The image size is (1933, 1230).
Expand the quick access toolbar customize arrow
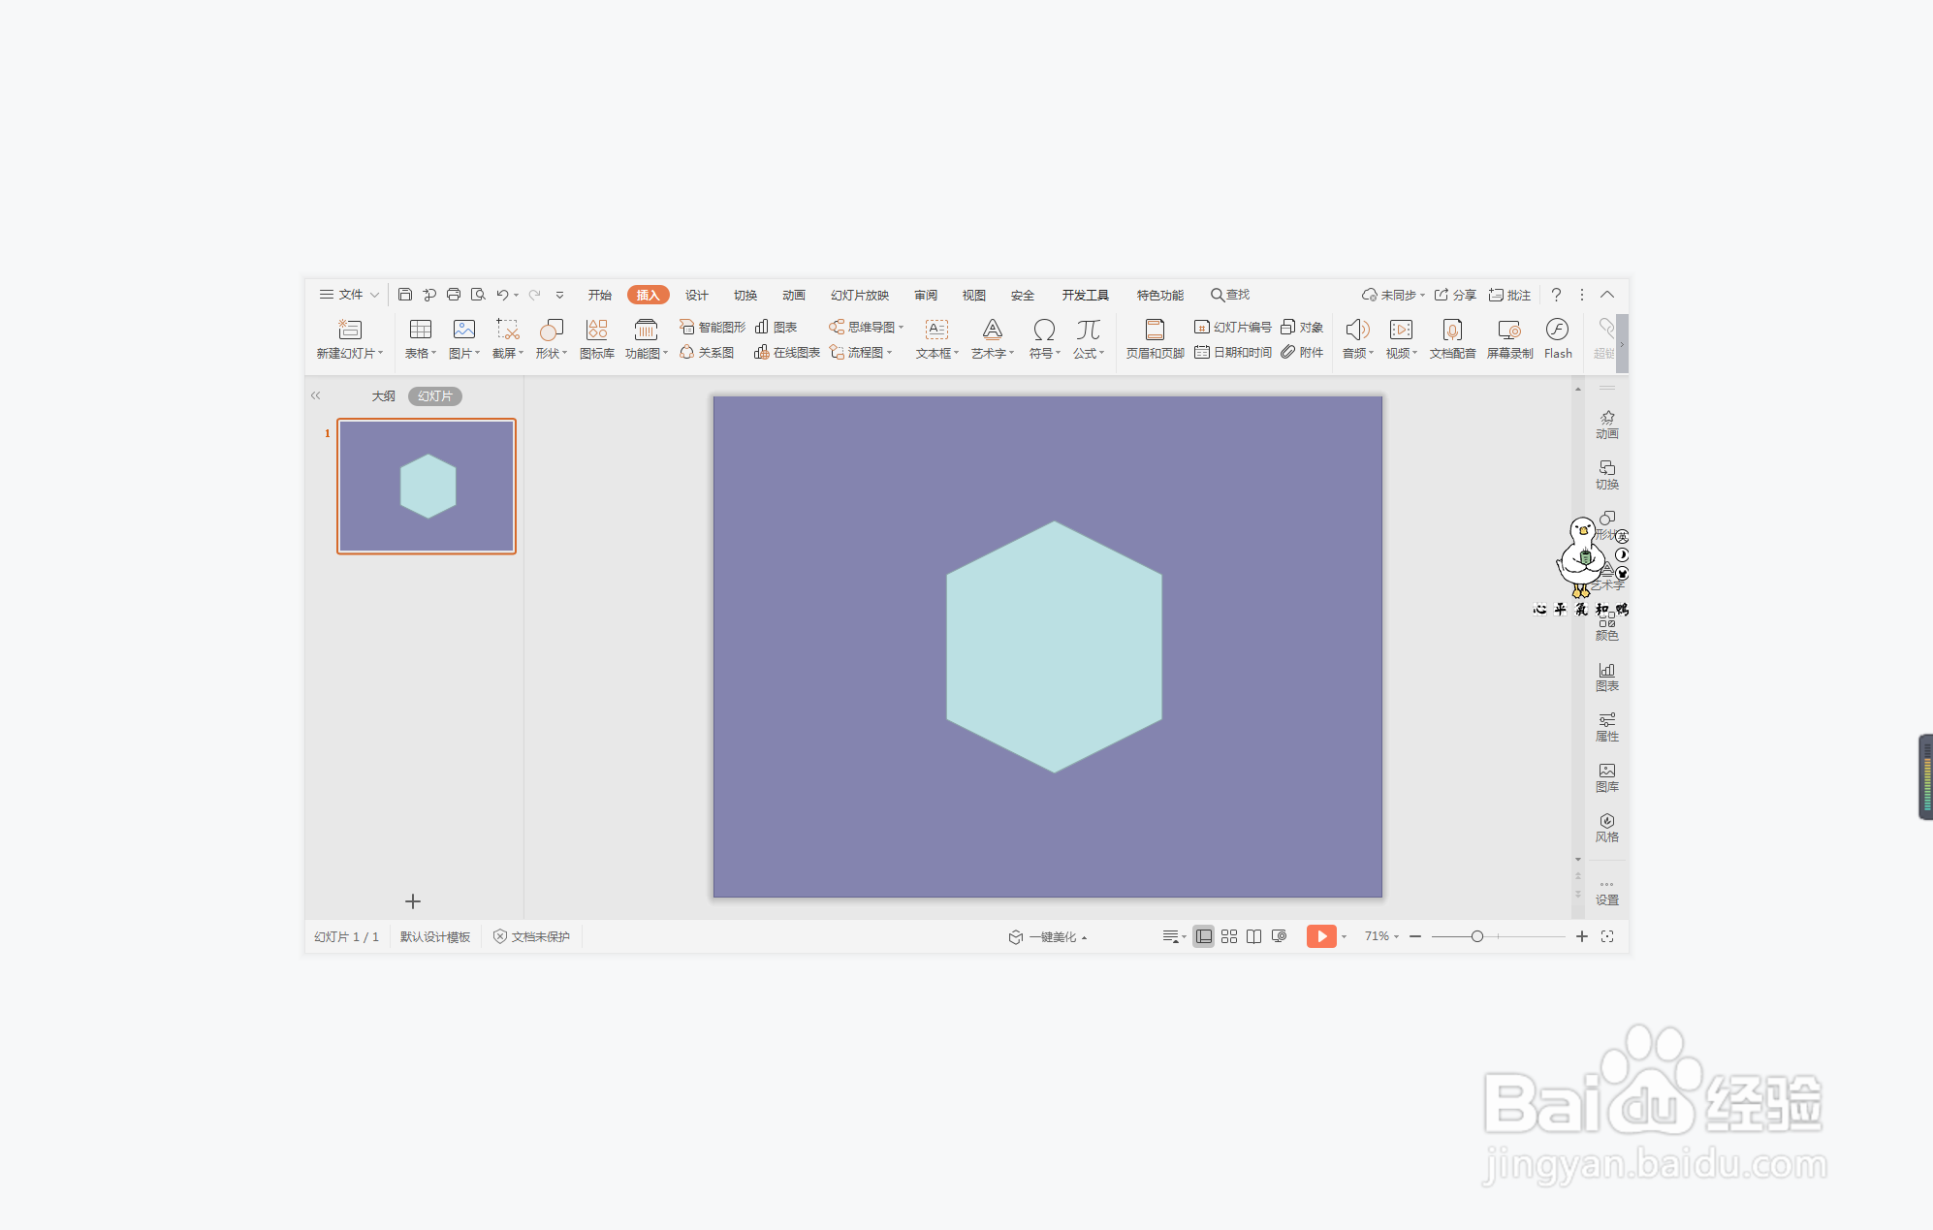[x=559, y=295]
